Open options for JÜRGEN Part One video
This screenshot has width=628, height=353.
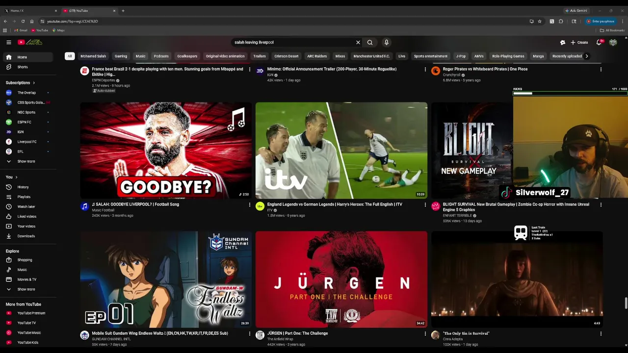coord(425,334)
